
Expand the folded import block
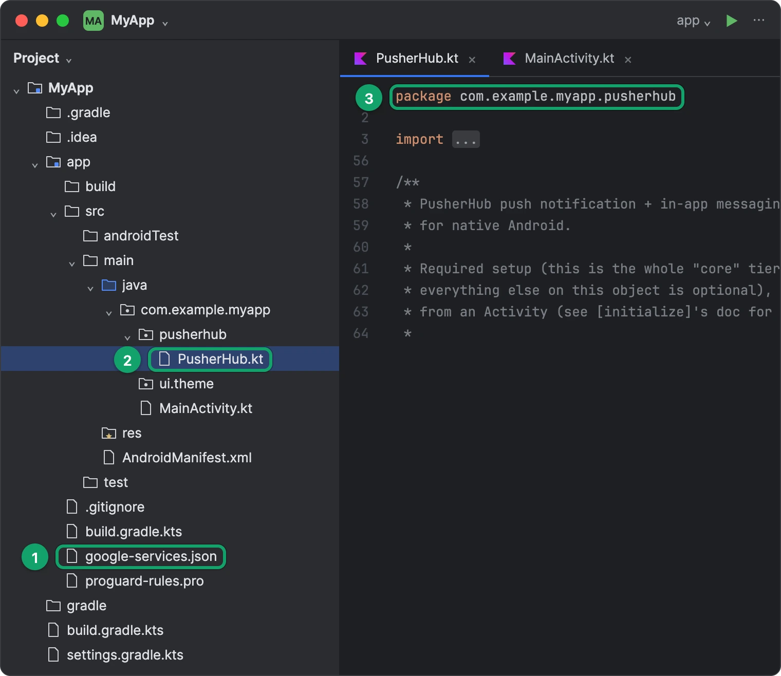(466, 139)
